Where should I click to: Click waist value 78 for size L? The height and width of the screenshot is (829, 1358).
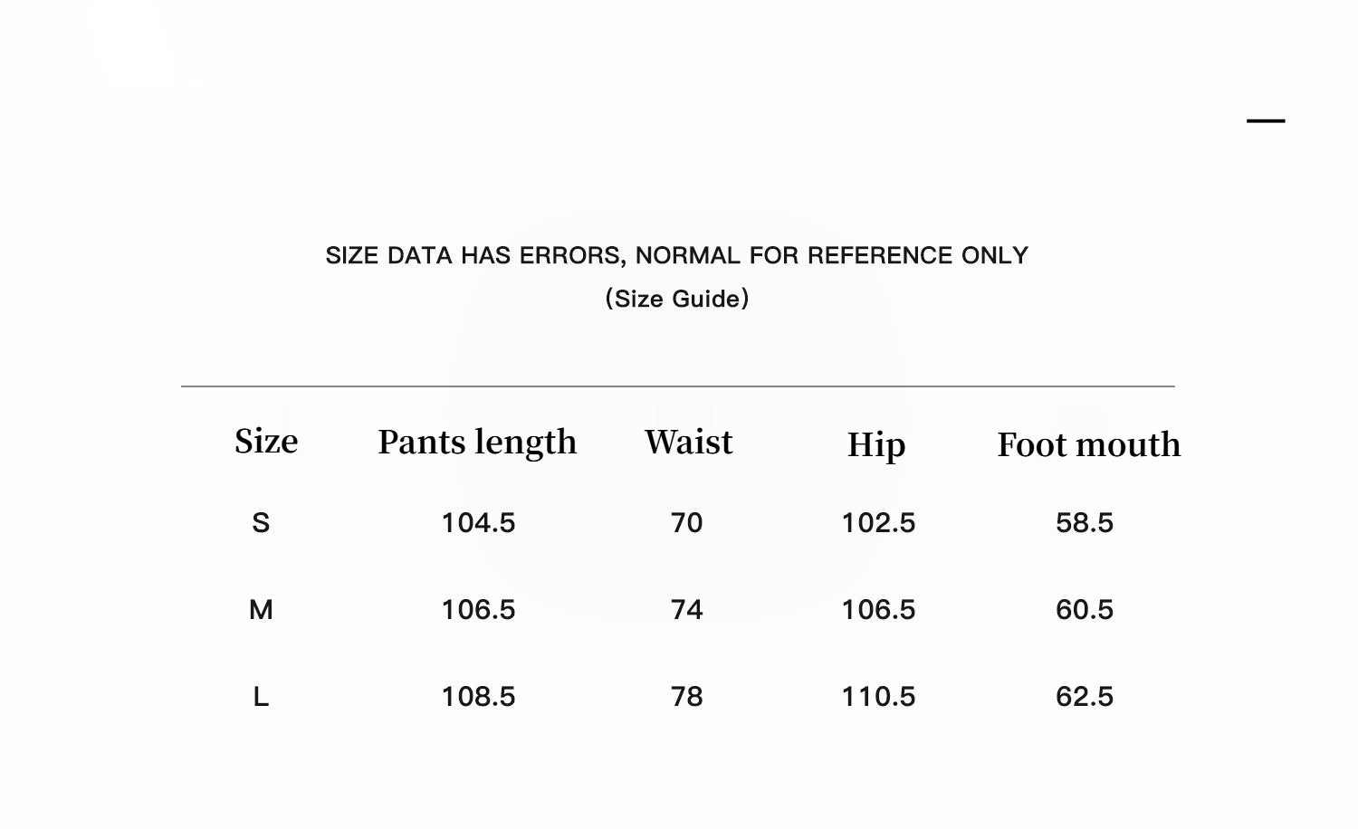pos(686,697)
